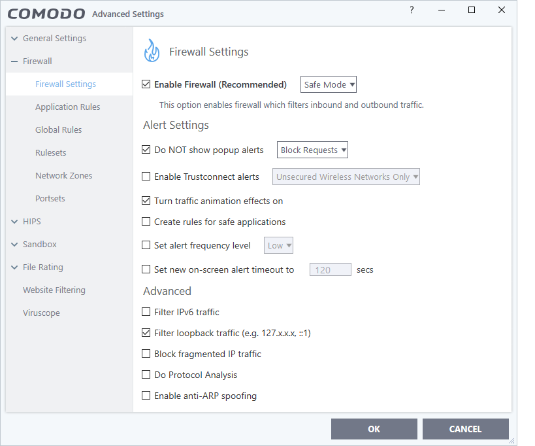Expand the General Settings chevron
Viewport: 535px width, 446px height.
[14, 39]
